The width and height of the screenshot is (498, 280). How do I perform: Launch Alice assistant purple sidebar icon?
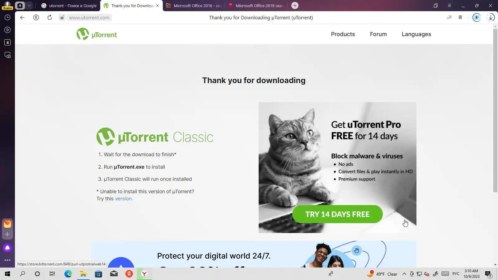[7, 248]
